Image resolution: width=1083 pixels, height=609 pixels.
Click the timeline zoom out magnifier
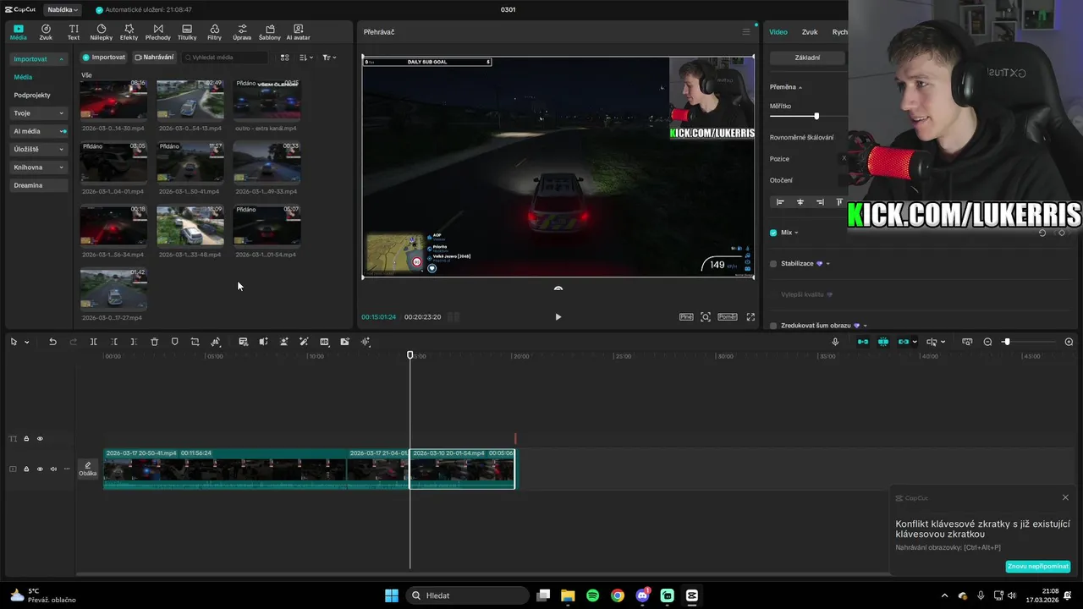point(987,342)
